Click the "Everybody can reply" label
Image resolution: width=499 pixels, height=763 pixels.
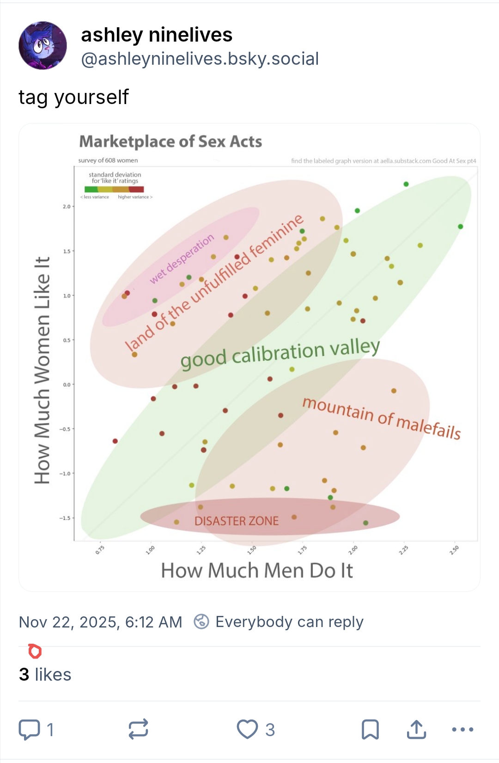click(289, 621)
